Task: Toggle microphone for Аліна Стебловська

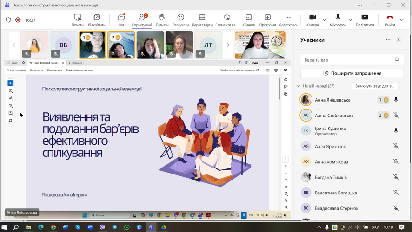Action: [396, 116]
